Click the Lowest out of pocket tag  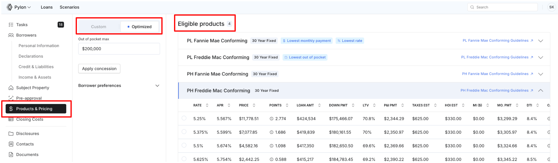[305, 57]
